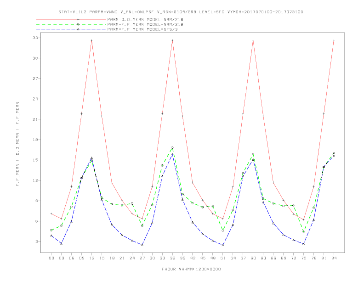This screenshot has height=281, width=364.
Task: Click y-axis tick value 15
Action: coord(35,160)
